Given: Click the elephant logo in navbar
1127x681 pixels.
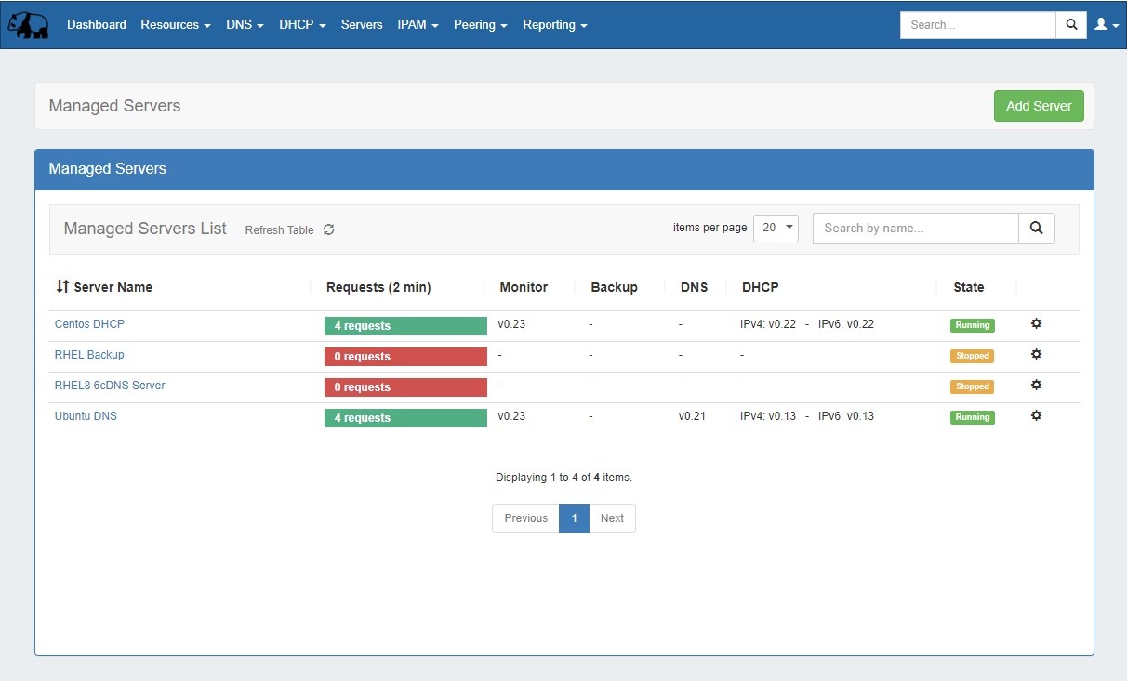Looking at the screenshot, I should click(28, 25).
